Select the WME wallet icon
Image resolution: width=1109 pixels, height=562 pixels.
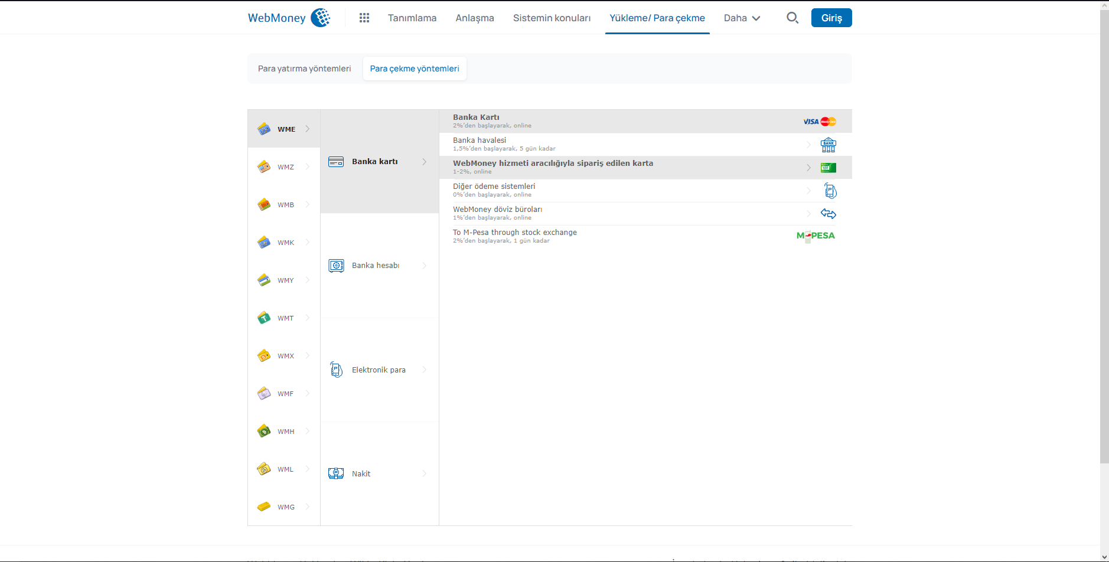[x=264, y=129]
